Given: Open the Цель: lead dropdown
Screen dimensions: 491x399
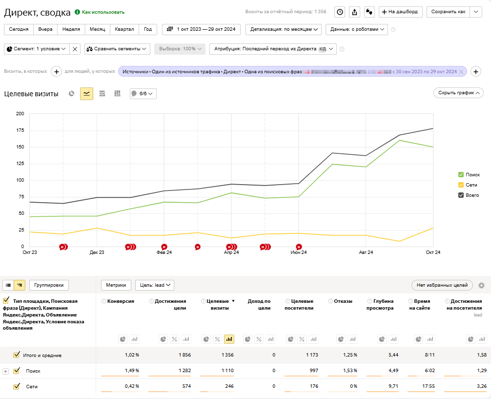Looking at the screenshot, I should [x=154, y=285].
